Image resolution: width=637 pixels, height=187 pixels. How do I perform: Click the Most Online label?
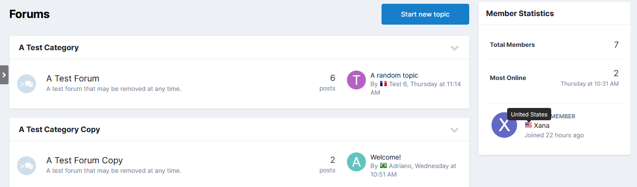pos(508,78)
